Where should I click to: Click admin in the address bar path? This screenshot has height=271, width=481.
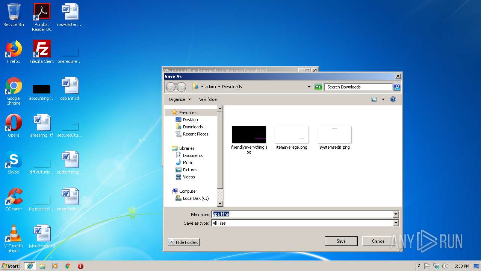pyautogui.click(x=210, y=87)
